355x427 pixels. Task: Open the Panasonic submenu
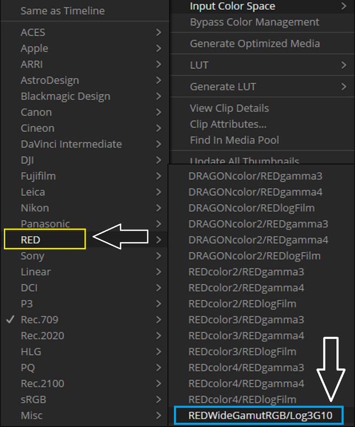click(x=84, y=224)
